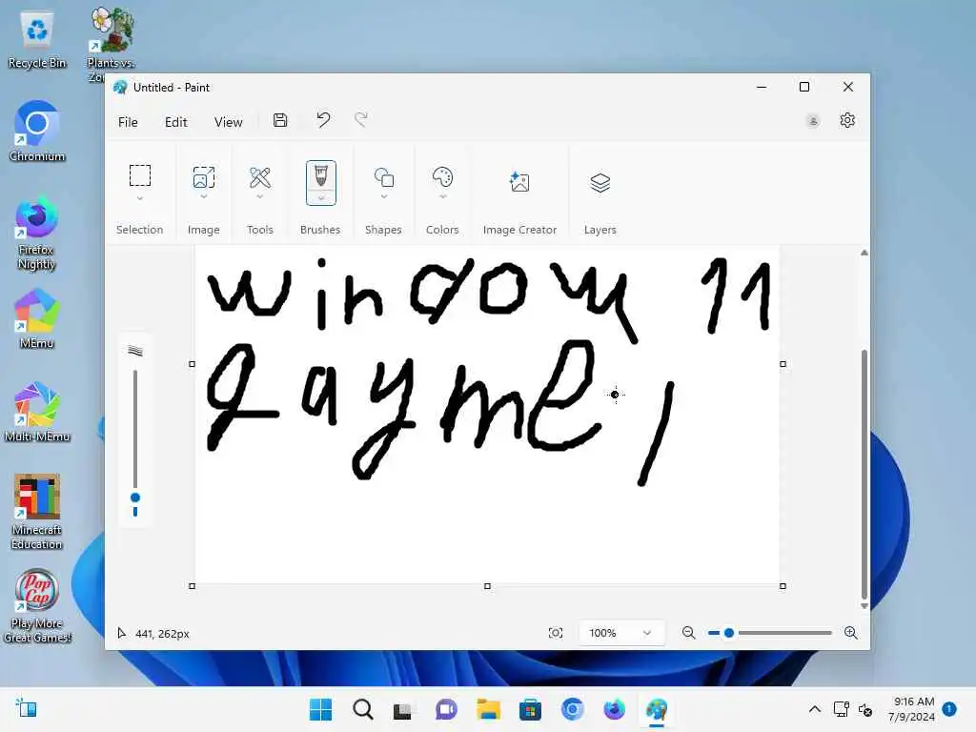Maximize the Paint window
The width and height of the screenshot is (976, 732).
coord(804,87)
